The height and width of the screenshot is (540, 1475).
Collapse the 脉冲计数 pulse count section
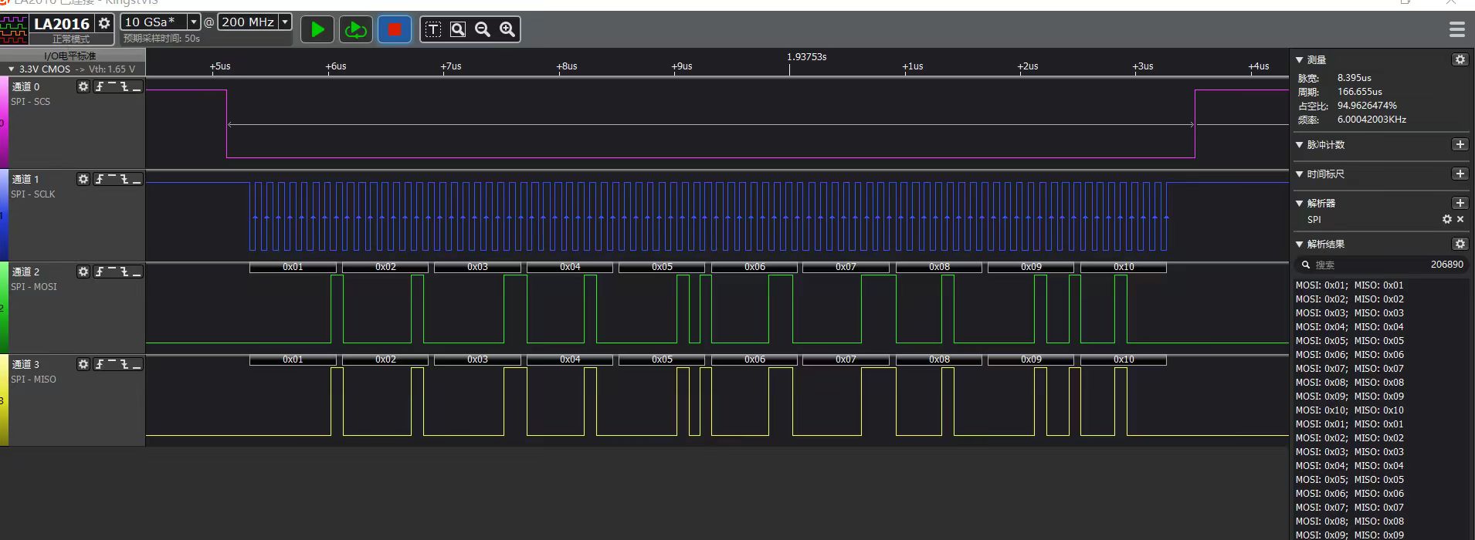pyautogui.click(x=1300, y=144)
